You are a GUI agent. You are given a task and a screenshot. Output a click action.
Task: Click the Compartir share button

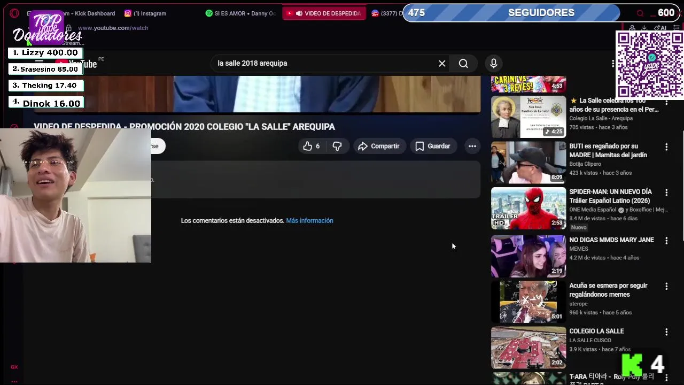(379, 146)
